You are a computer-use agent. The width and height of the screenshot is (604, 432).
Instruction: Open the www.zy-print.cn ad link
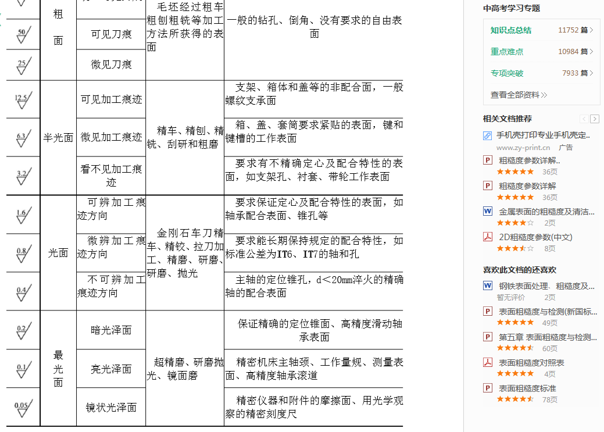(x=523, y=148)
